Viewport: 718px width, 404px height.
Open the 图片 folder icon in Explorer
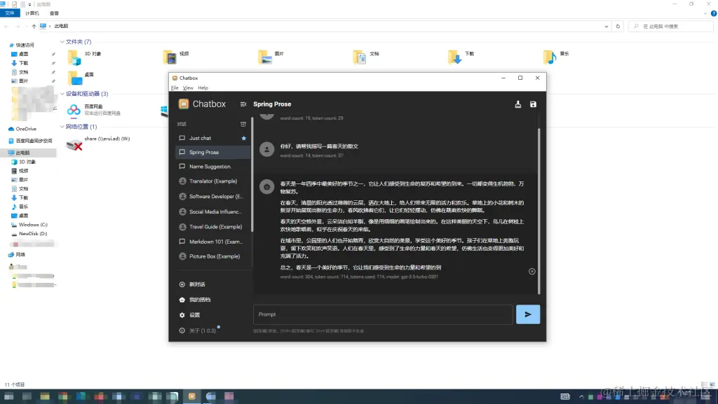(x=265, y=57)
